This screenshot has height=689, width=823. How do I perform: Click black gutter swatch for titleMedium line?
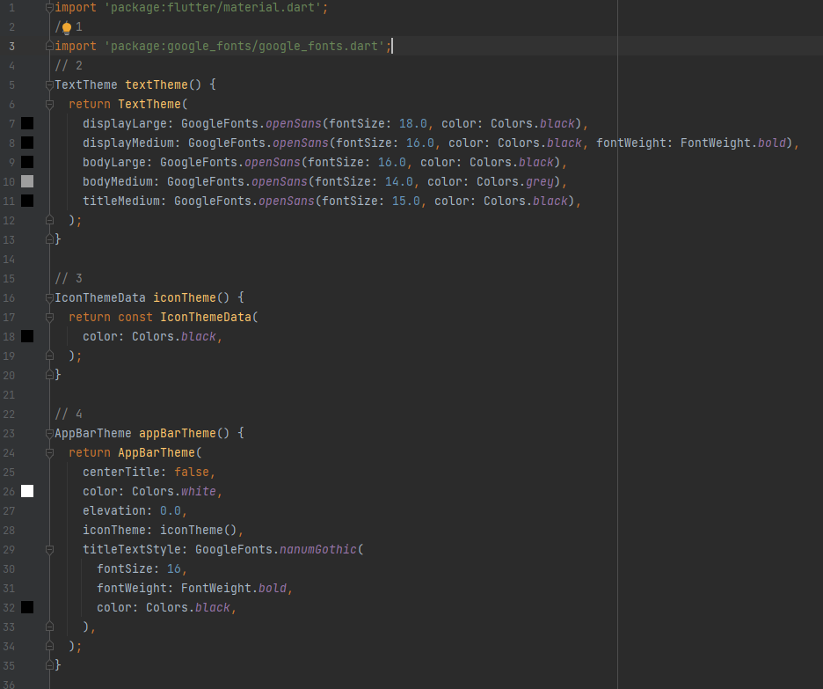click(27, 201)
